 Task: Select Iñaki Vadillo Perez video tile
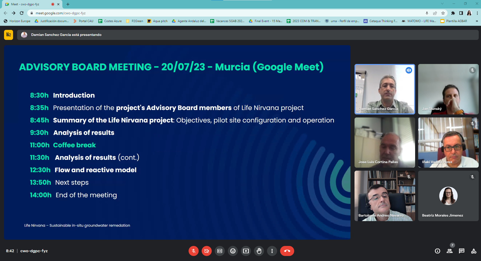click(x=448, y=143)
